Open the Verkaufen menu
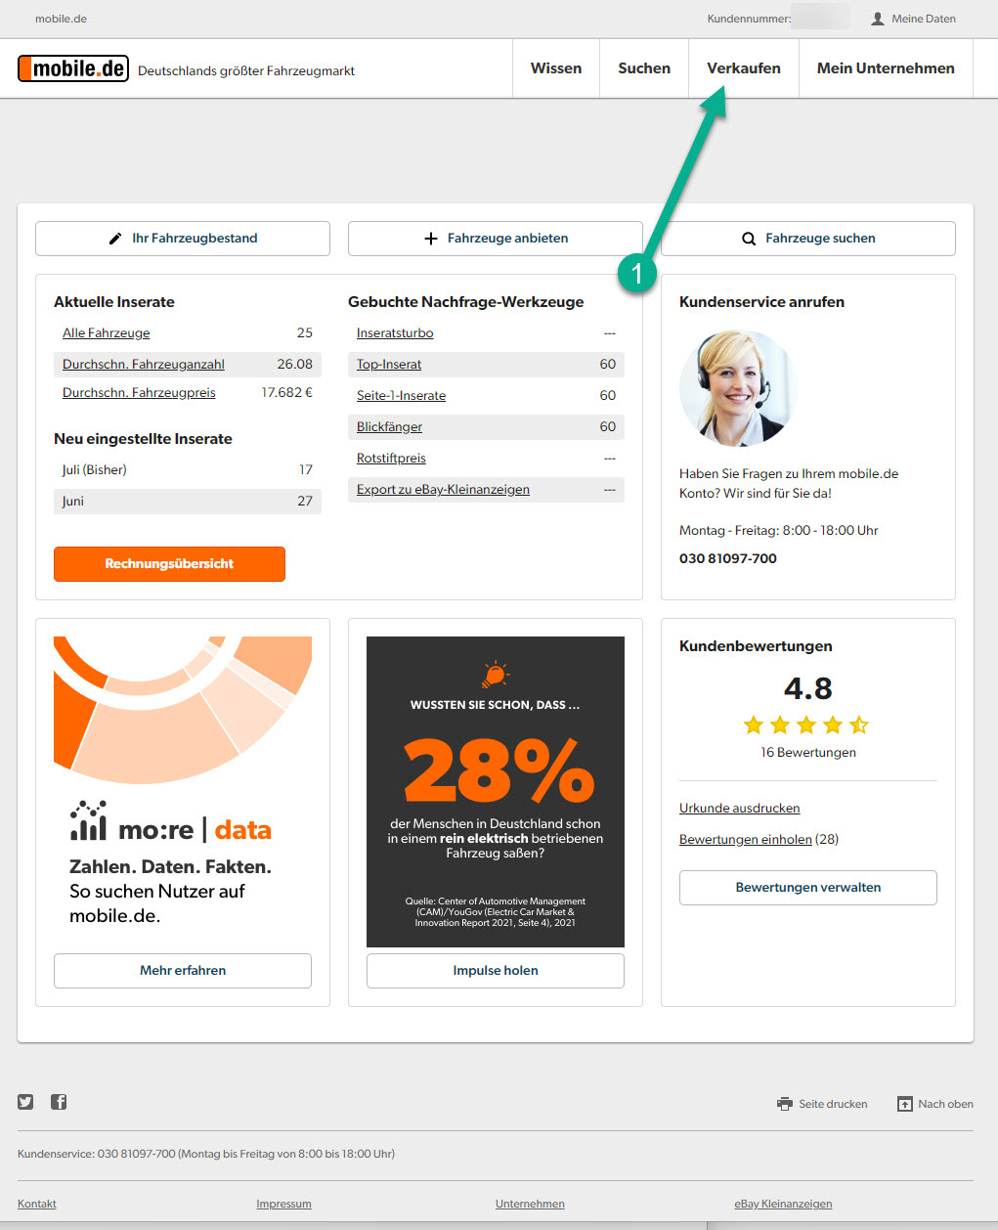Viewport: 998px width, 1230px height. [744, 68]
